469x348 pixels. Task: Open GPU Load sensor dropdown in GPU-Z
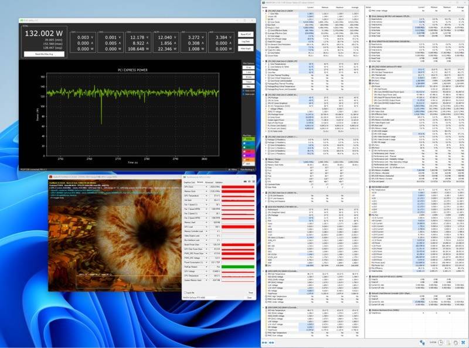pos(206,227)
